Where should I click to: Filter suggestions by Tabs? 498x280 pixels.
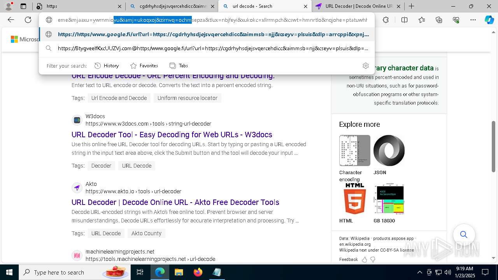(x=179, y=66)
